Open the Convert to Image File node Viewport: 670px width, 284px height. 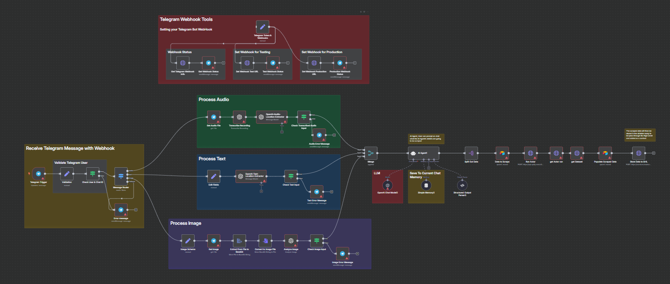coord(265,240)
